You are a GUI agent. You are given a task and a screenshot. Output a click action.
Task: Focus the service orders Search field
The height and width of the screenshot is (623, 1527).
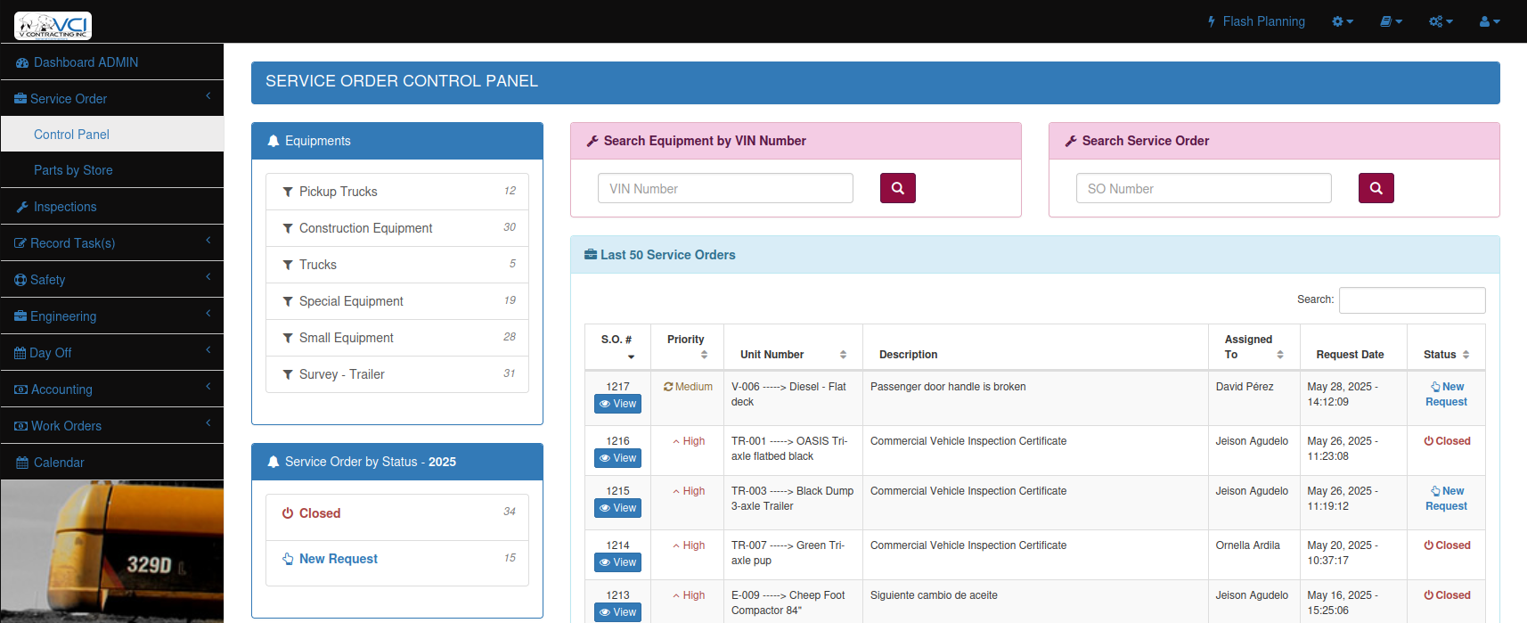[x=1411, y=300]
